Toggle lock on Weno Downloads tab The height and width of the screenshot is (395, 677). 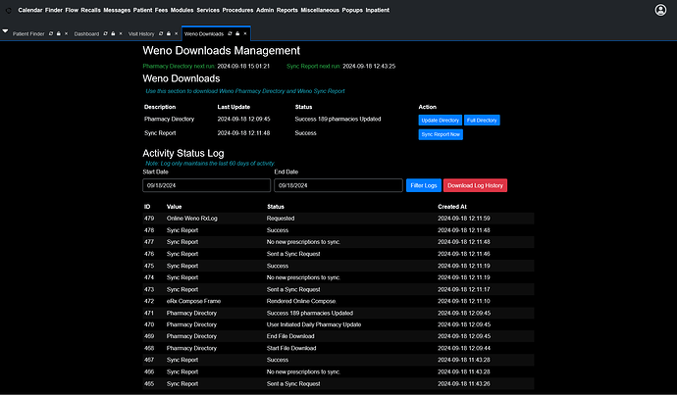pyautogui.click(x=237, y=33)
